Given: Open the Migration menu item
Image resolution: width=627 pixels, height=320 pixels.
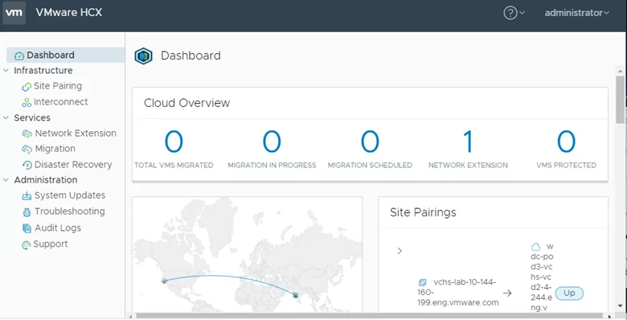Looking at the screenshot, I should point(55,149).
